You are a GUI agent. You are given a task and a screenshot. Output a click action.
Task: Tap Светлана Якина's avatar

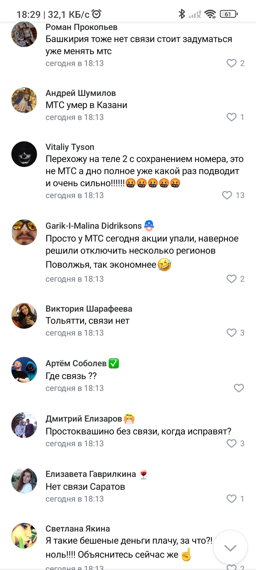click(24, 536)
